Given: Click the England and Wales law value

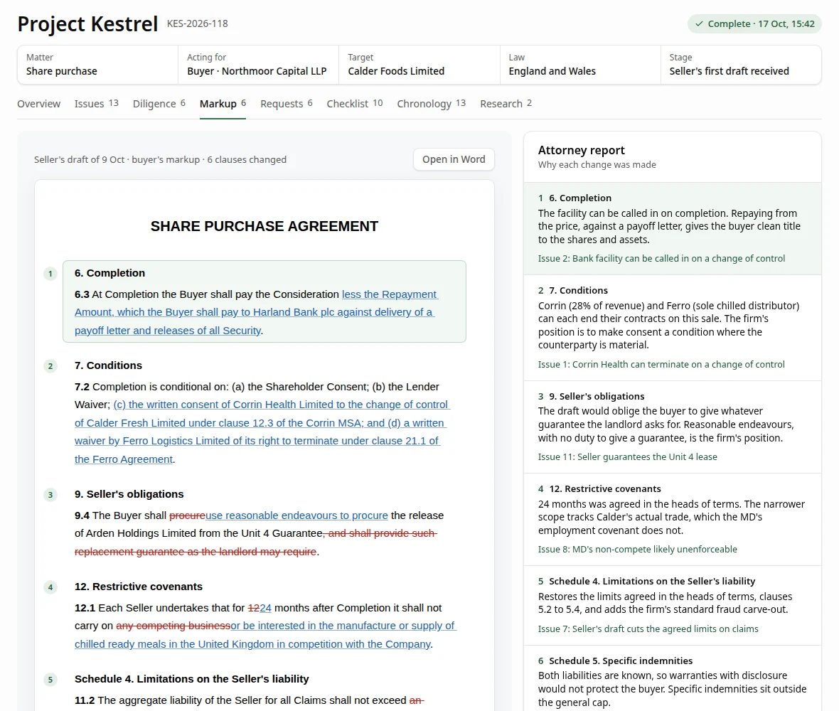Looking at the screenshot, I should point(552,71).
